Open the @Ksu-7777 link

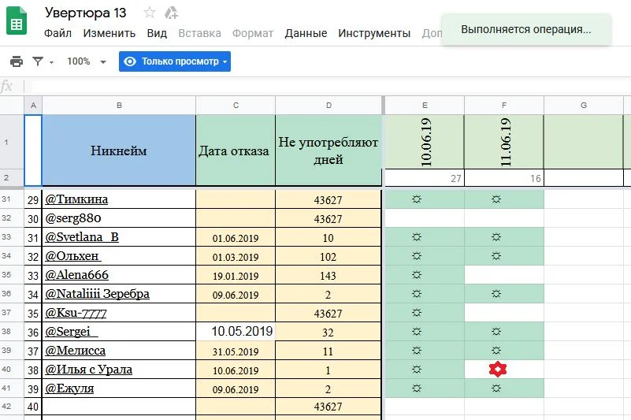coord(76,313)
